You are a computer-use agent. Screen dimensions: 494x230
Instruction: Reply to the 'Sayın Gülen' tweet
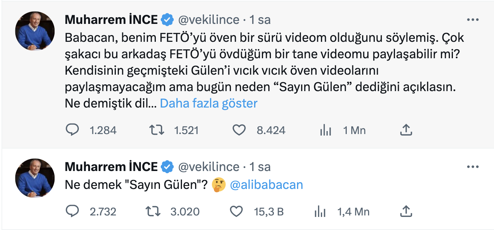tap(74, 211)
